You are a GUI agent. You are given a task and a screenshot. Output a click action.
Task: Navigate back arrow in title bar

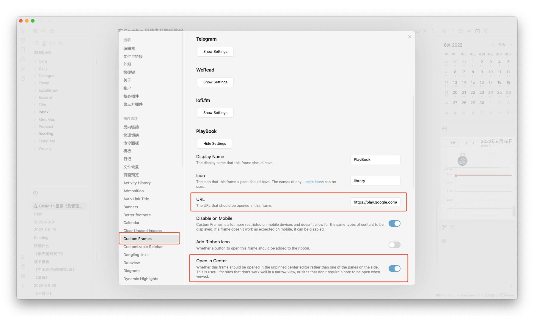coord(41,21)
